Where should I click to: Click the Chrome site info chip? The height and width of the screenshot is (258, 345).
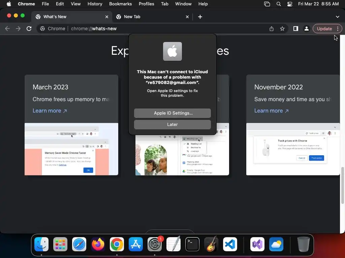(53, 29)
